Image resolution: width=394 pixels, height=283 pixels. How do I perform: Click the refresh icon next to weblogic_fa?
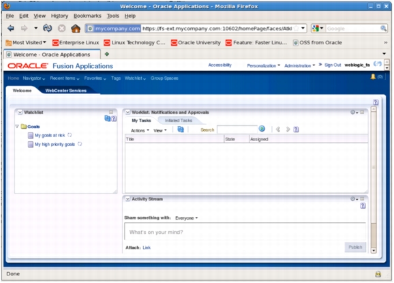pyautogui.click(x=377, y=64)
